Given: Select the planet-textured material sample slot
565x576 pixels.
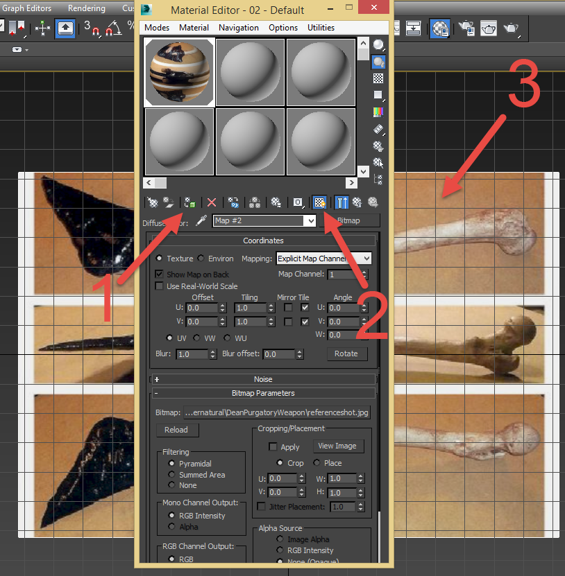Looking at the screenshot, I should [x=178, y=71].
